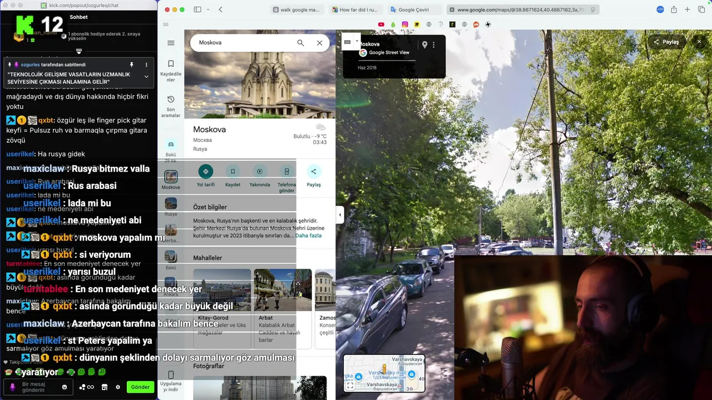Open the Safari sidebar dropdown chevron

(x=208, y=9)
